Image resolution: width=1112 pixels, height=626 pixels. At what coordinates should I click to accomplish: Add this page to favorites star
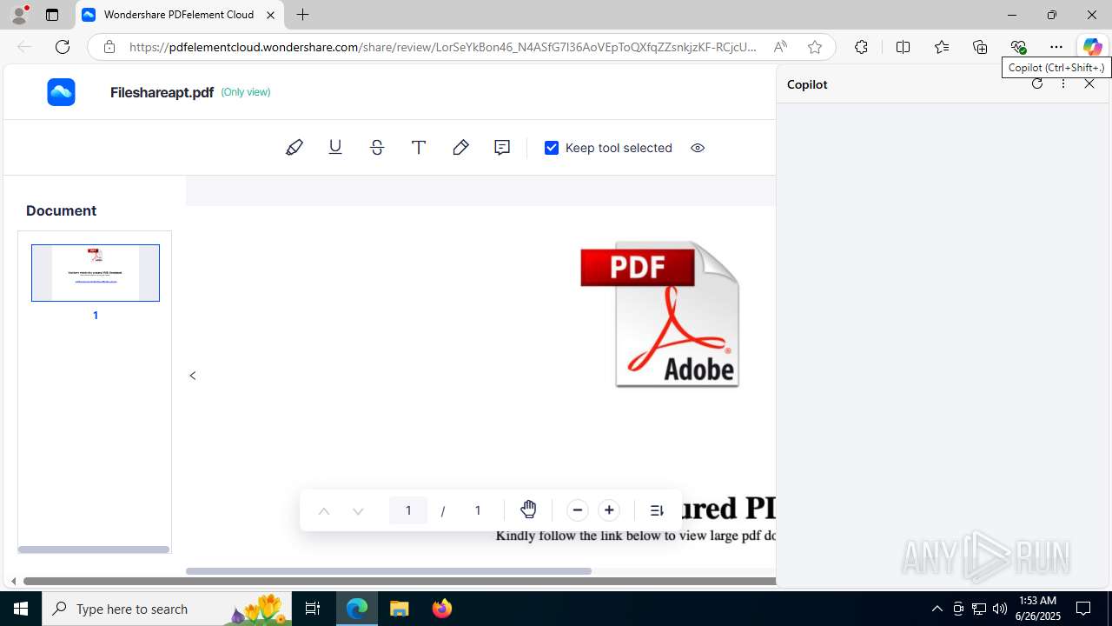click(815, 47)
